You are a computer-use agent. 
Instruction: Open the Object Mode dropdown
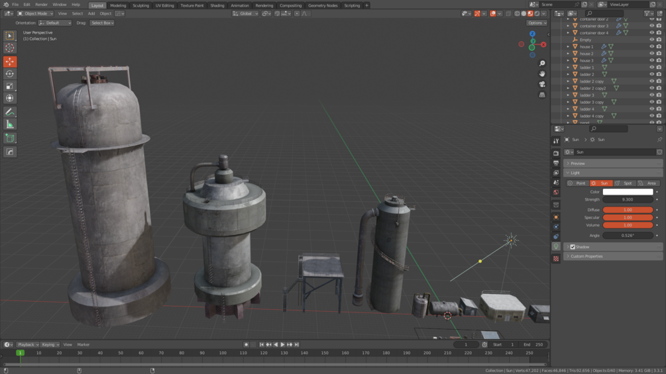pyautogui.click(x=35, y=13)
